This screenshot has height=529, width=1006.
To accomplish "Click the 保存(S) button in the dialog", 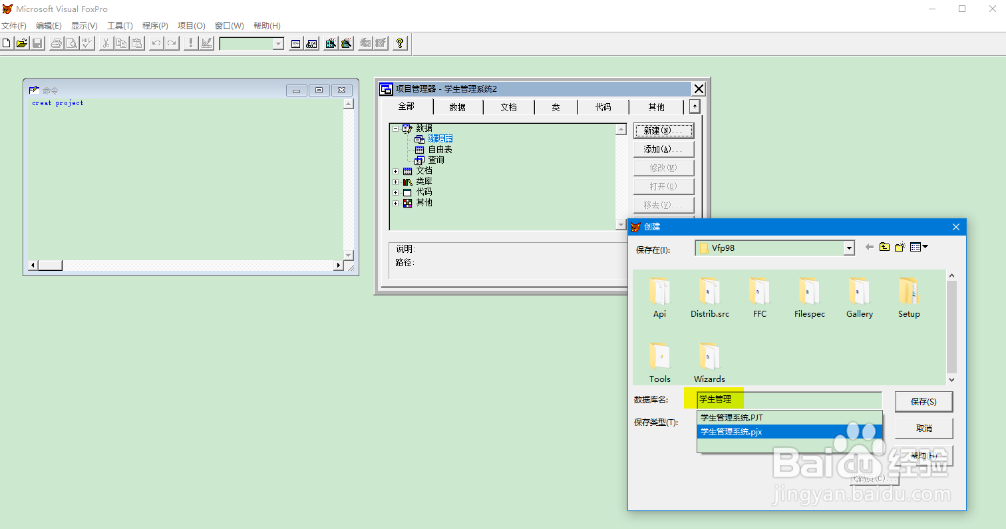I will pos(923,402).
